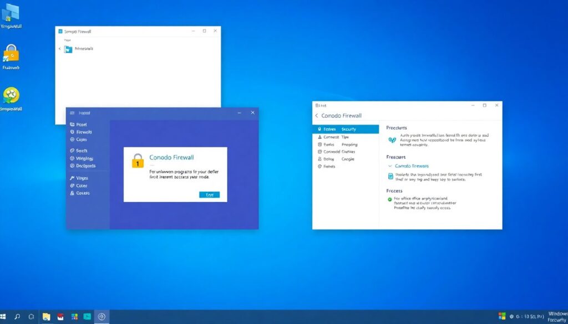The width and height of the screenshot is (568, 324).
Task: Click the folder icon in Simpol Firewall window
Action: [68, 49]
